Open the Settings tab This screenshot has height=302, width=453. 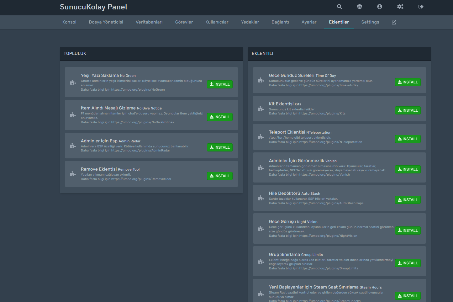pos(370,22)
